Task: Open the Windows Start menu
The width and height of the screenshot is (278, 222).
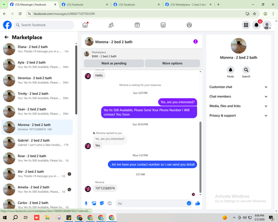Action: coord(4,218)
